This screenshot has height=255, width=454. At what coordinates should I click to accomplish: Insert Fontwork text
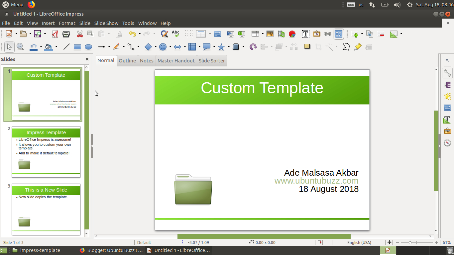pos(317,34)
